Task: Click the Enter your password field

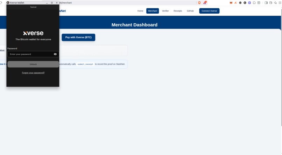Action: (x=33, y=54)
